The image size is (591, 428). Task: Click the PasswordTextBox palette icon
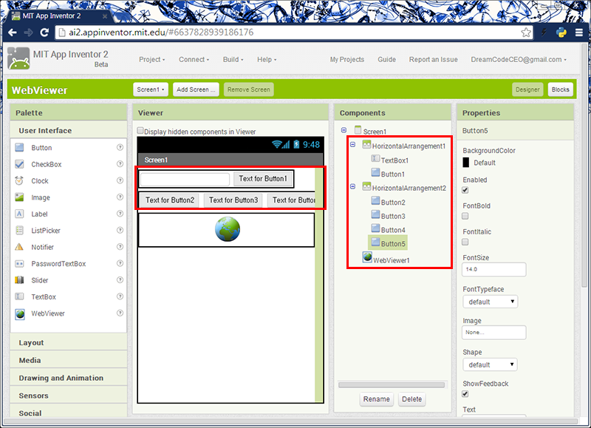click(19, 264)
